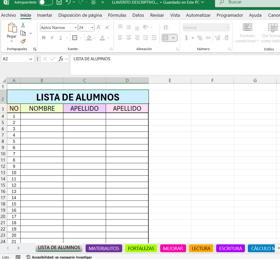Click the Save floppy disk icon

point(59,2)
